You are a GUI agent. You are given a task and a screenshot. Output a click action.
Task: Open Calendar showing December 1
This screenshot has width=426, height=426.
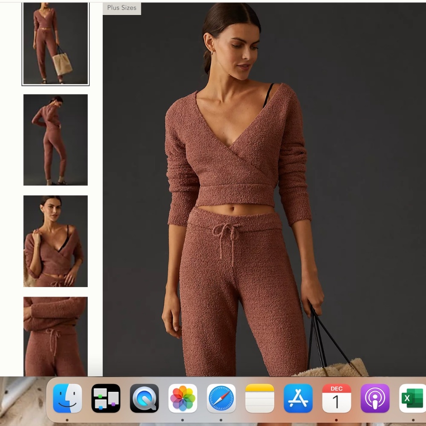tap(336, 399)
